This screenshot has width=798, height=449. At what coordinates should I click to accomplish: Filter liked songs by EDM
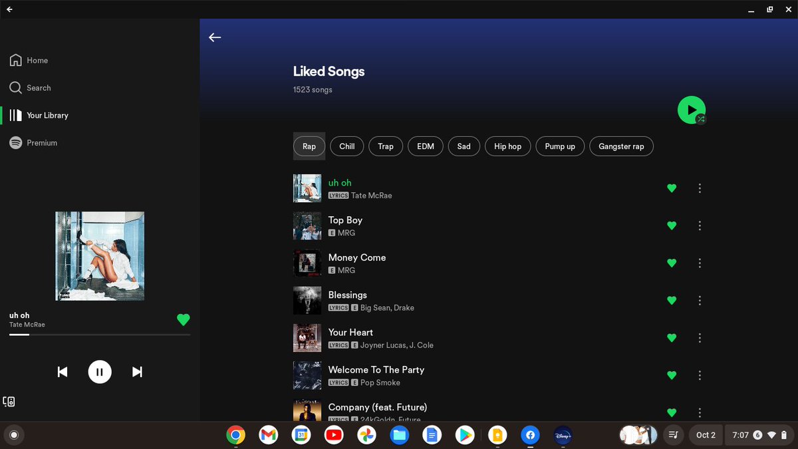click(426, 146)
